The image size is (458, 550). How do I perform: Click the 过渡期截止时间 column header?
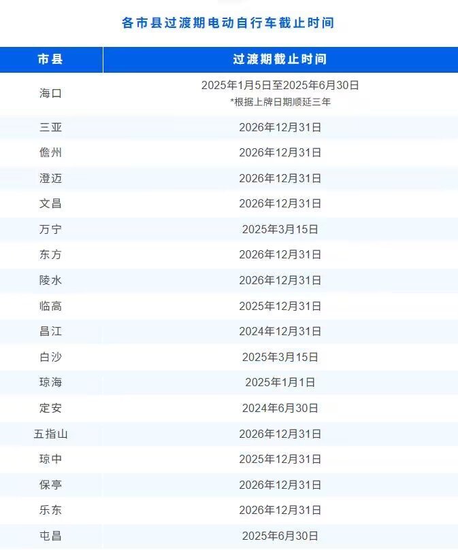(280, 59)
